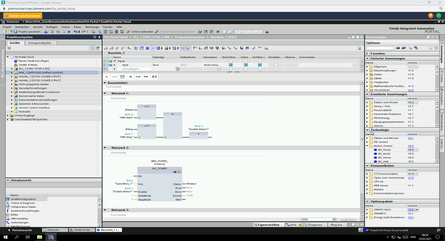Check Schreibbar checkbox in Input row
Screen dimensions: 445x241
[x=246, y=61]
